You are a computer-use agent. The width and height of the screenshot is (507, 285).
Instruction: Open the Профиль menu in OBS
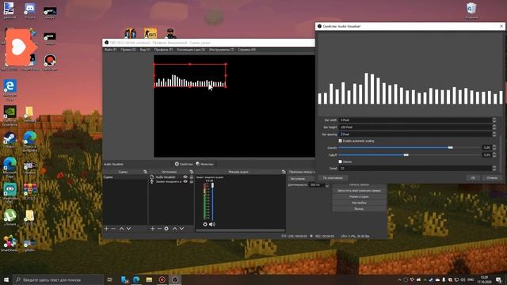164,50
